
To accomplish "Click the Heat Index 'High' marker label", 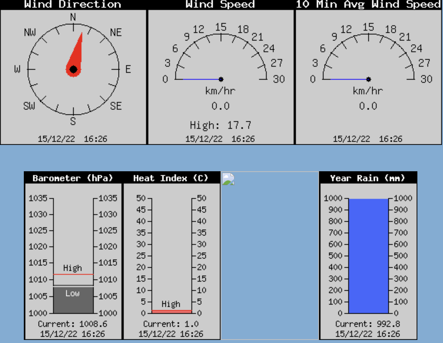I will pos(171,304).
